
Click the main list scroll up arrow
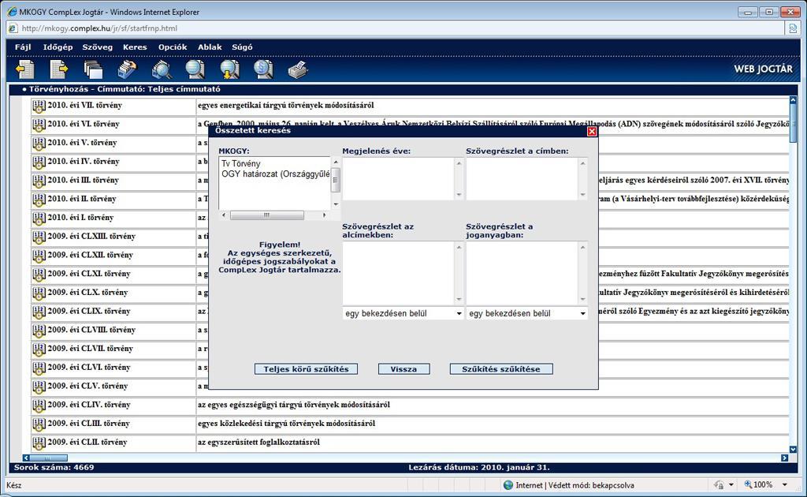pos(793,100)
